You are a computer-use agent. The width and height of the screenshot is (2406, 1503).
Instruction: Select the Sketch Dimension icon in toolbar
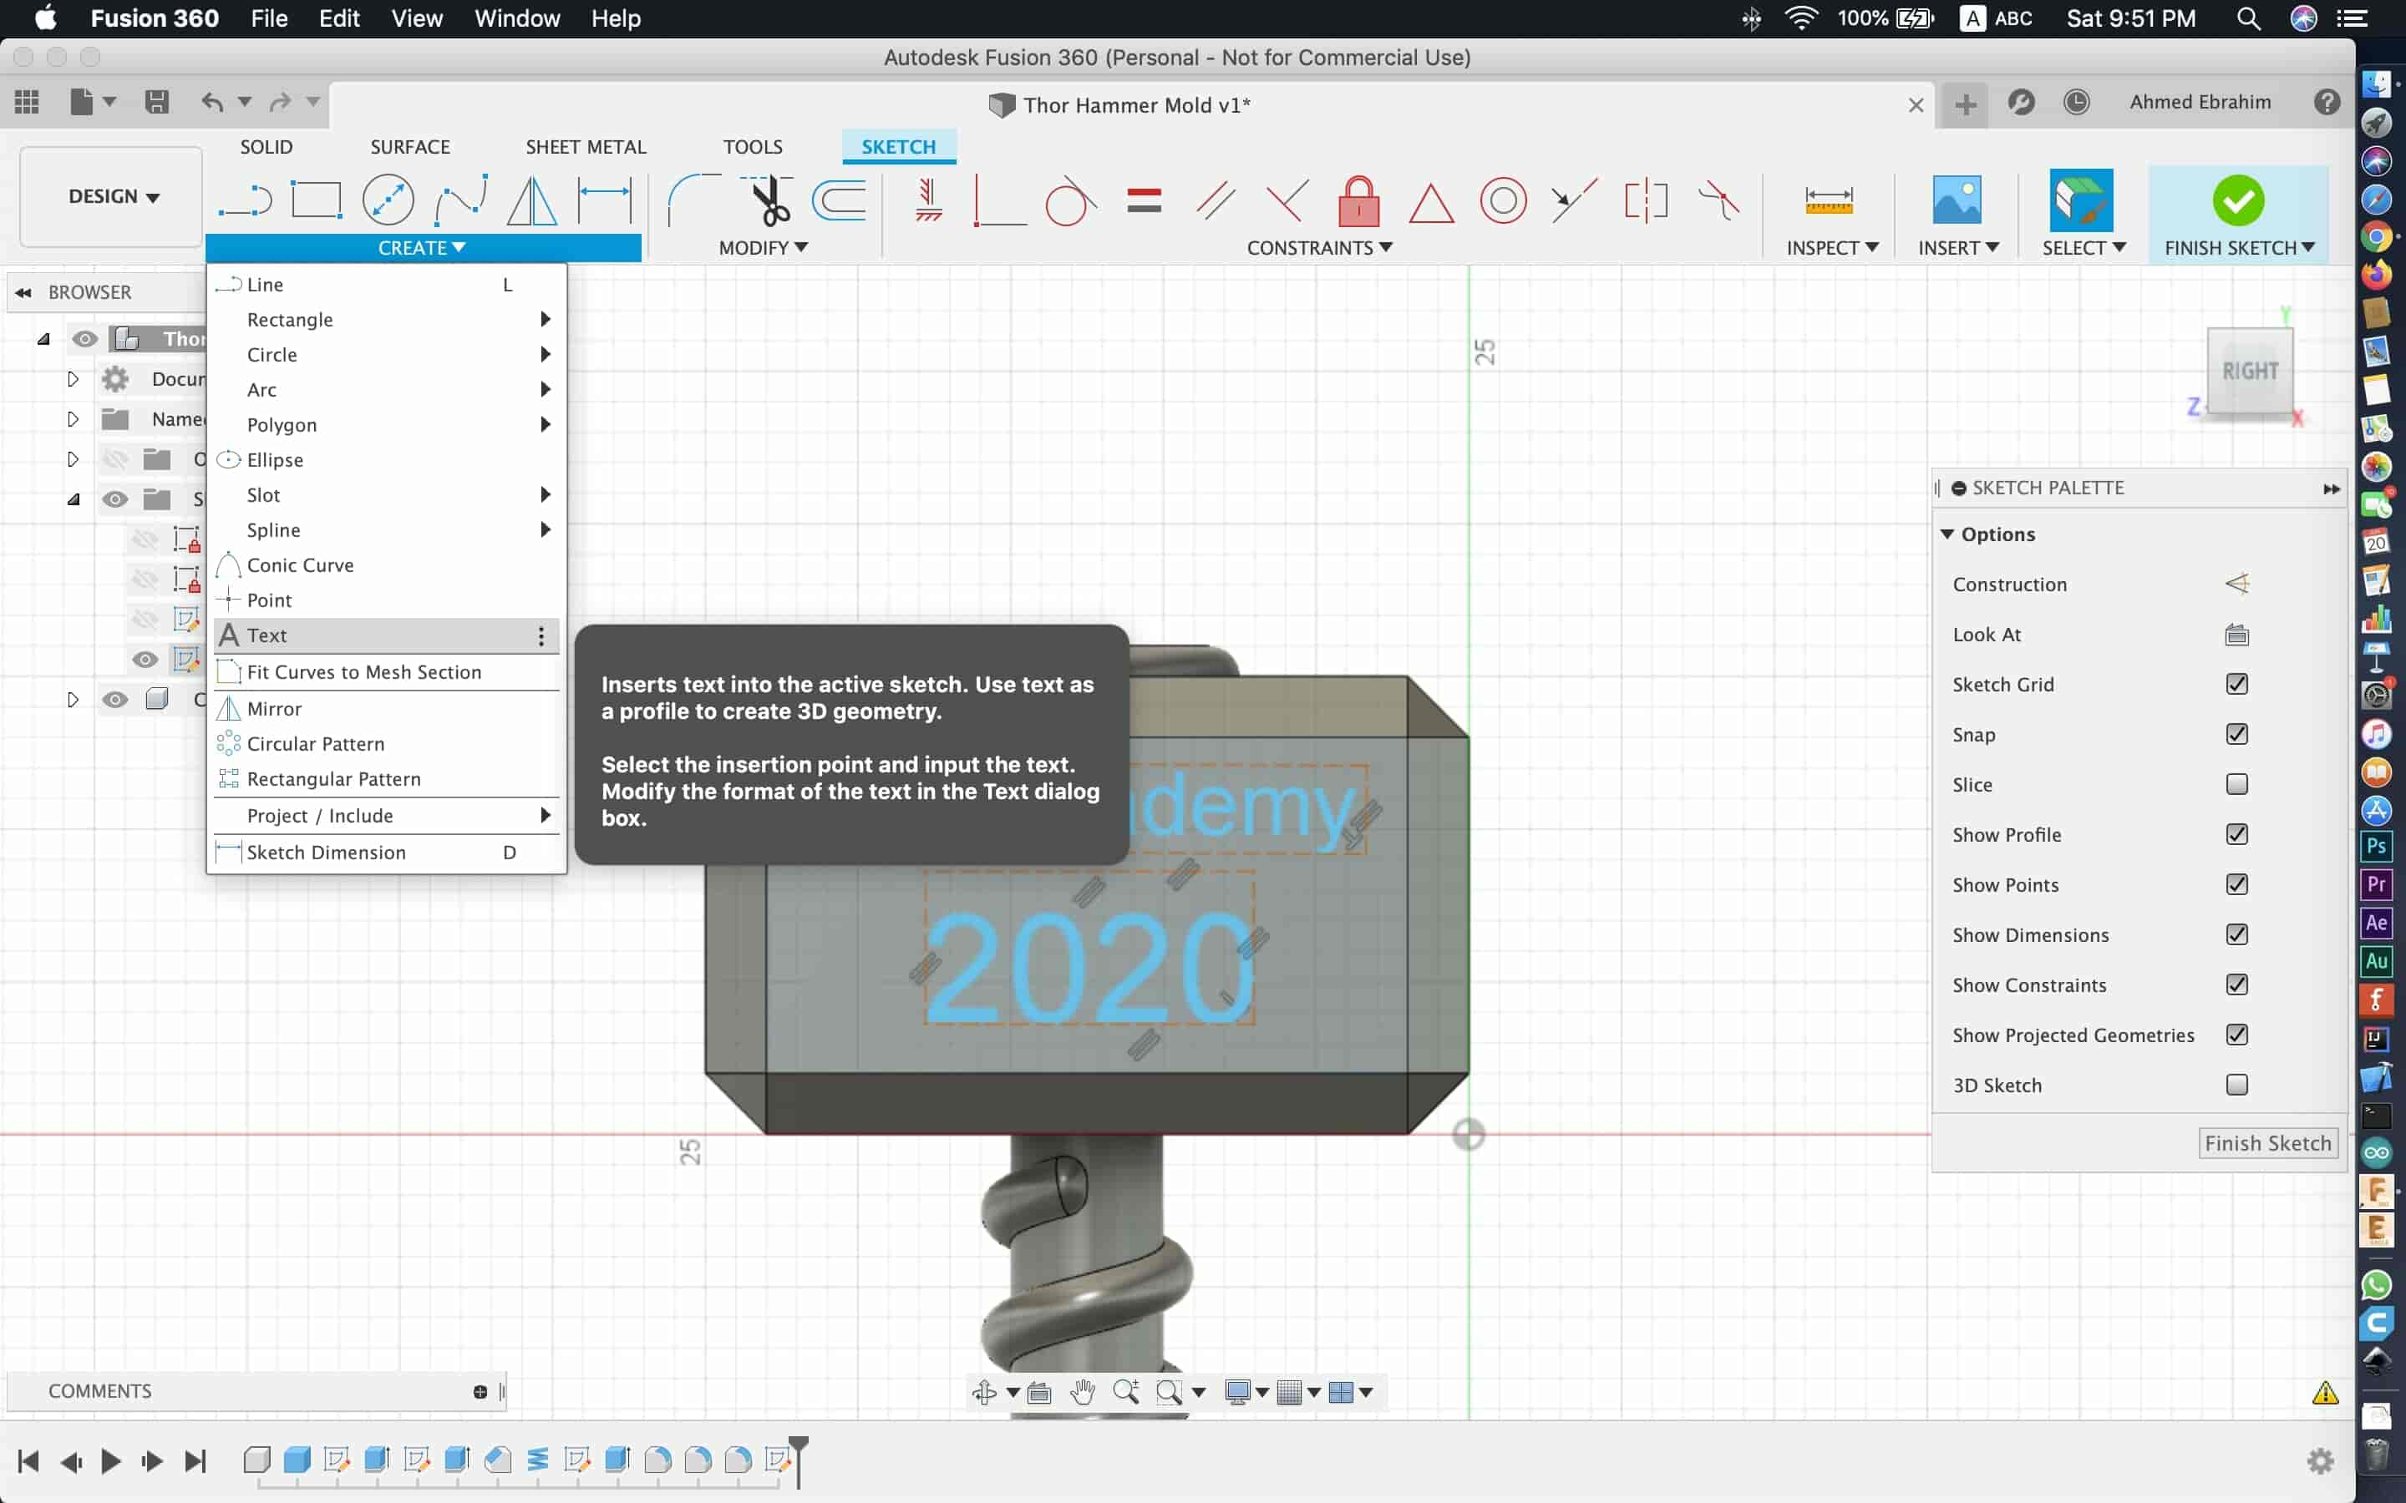pos(605,200)
